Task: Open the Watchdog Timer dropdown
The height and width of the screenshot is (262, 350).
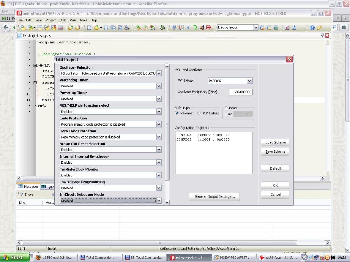Action: point(159,86)
